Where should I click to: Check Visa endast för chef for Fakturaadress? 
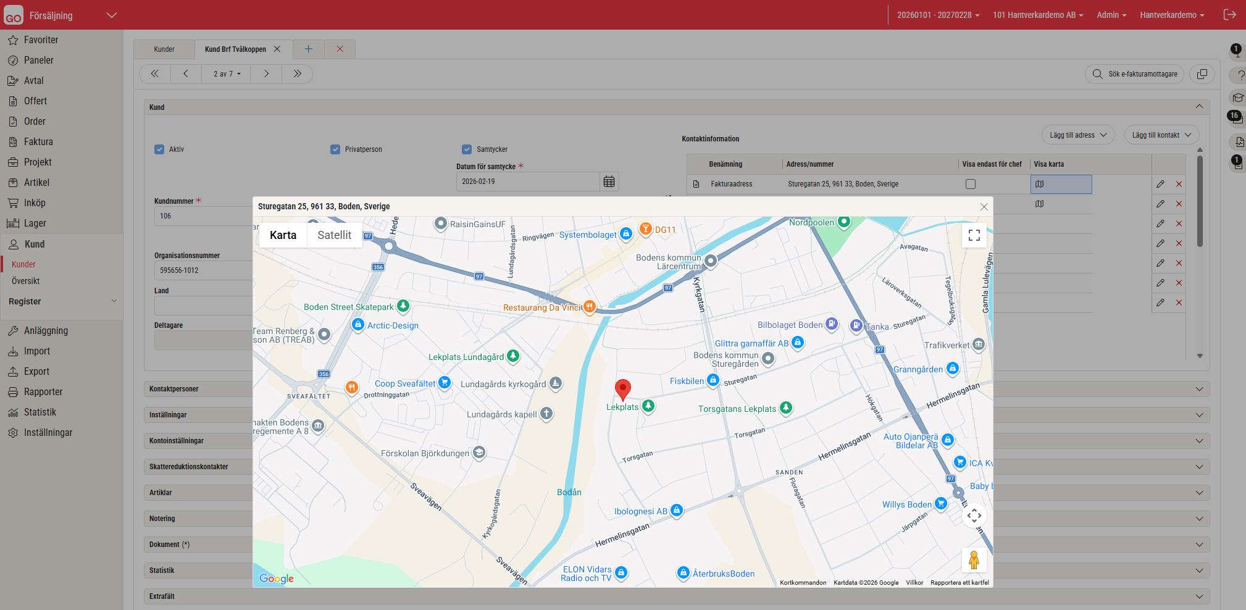click(971, 184)
